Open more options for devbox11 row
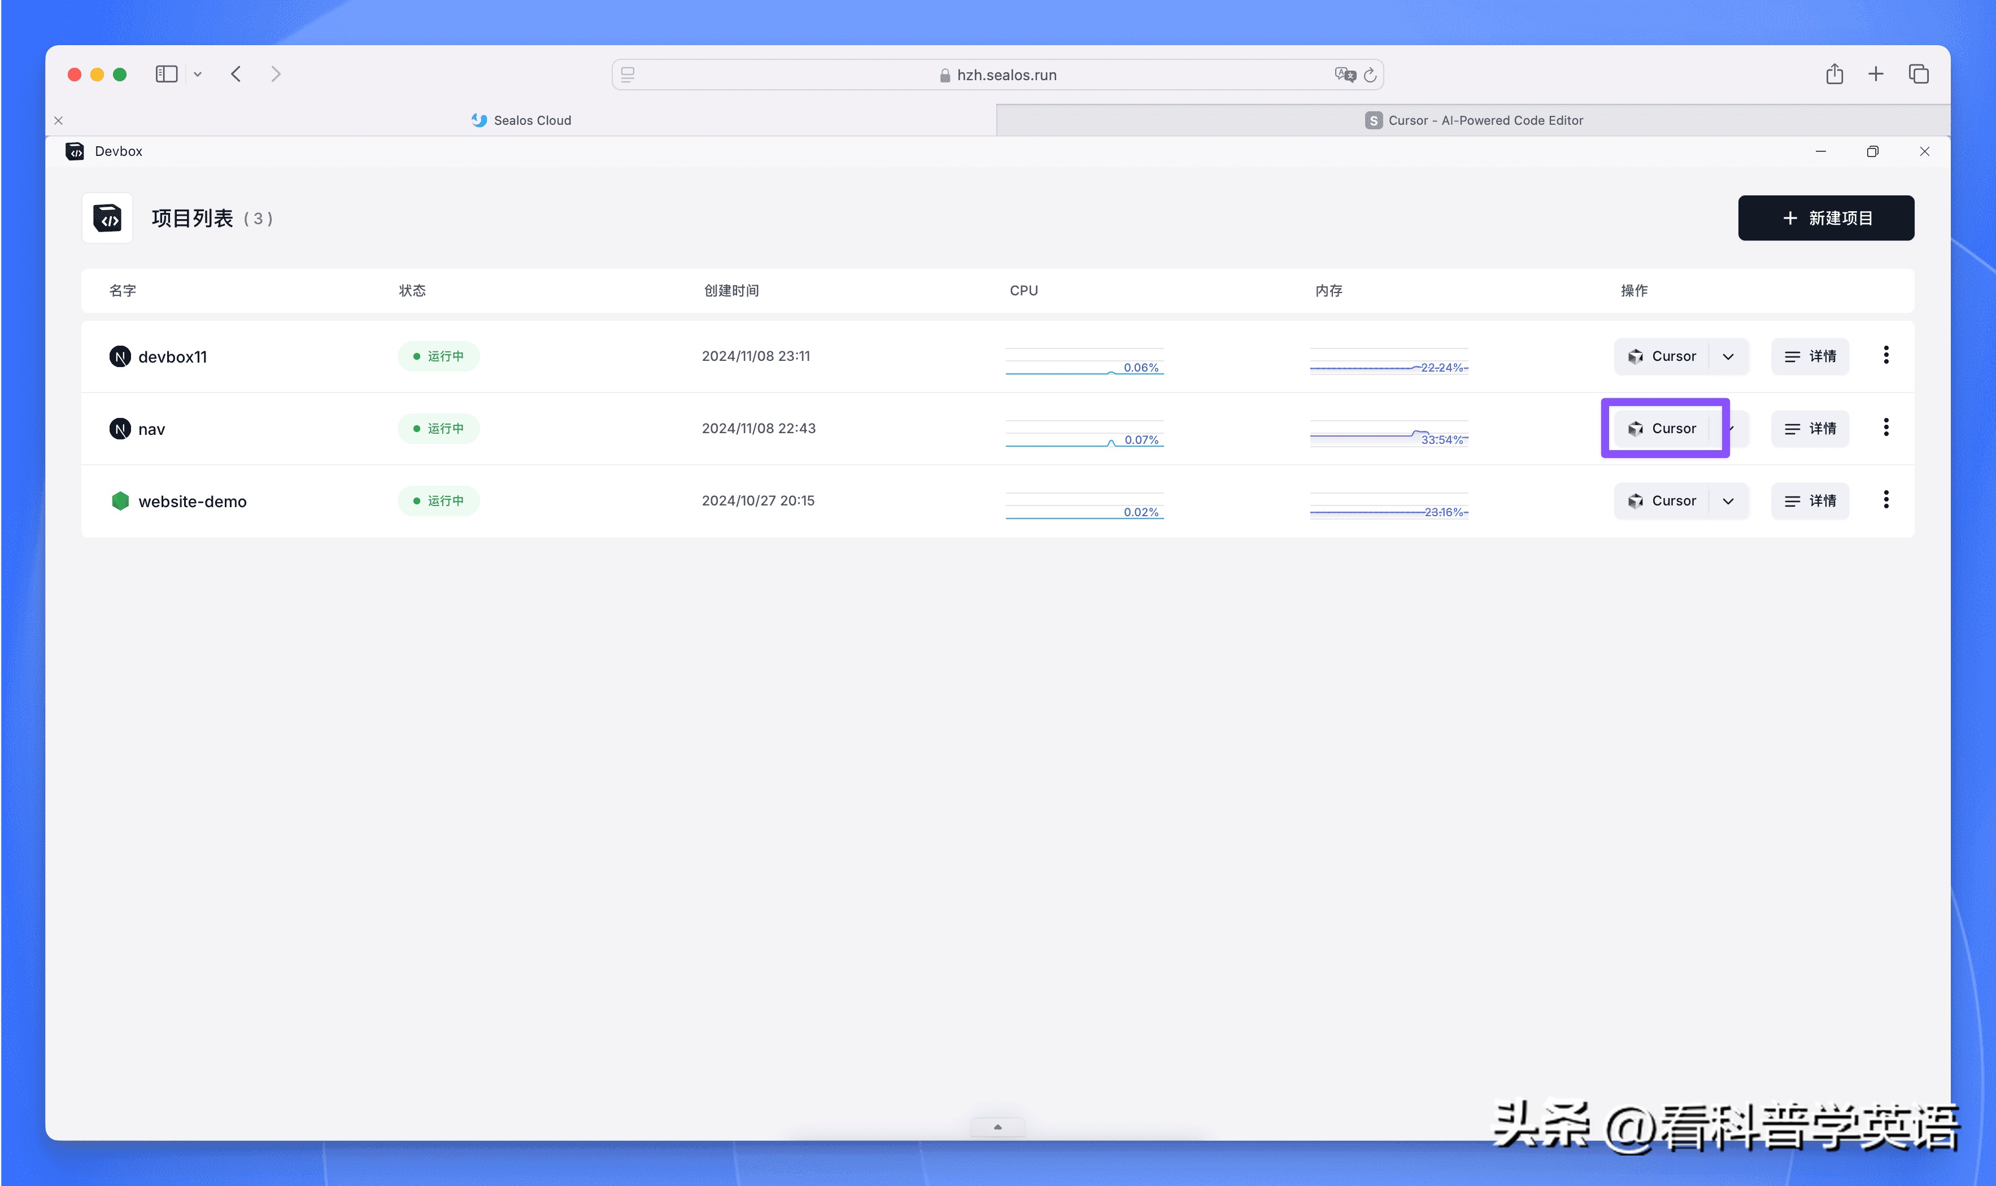Image resolution: width=1996 pixels, height=1186 pixels. (x=1886, y=356)
